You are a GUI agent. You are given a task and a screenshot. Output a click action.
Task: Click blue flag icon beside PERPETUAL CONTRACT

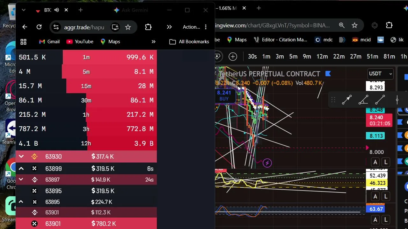(328, 74)
